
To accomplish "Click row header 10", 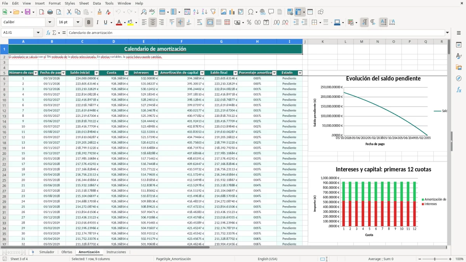I will pos(4,100).
